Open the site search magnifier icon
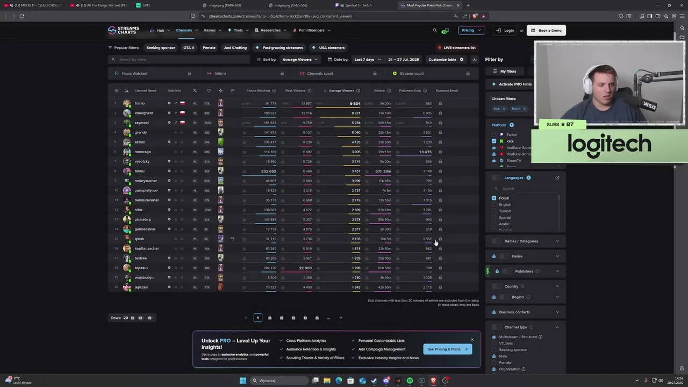 click(x=435, y=30)
